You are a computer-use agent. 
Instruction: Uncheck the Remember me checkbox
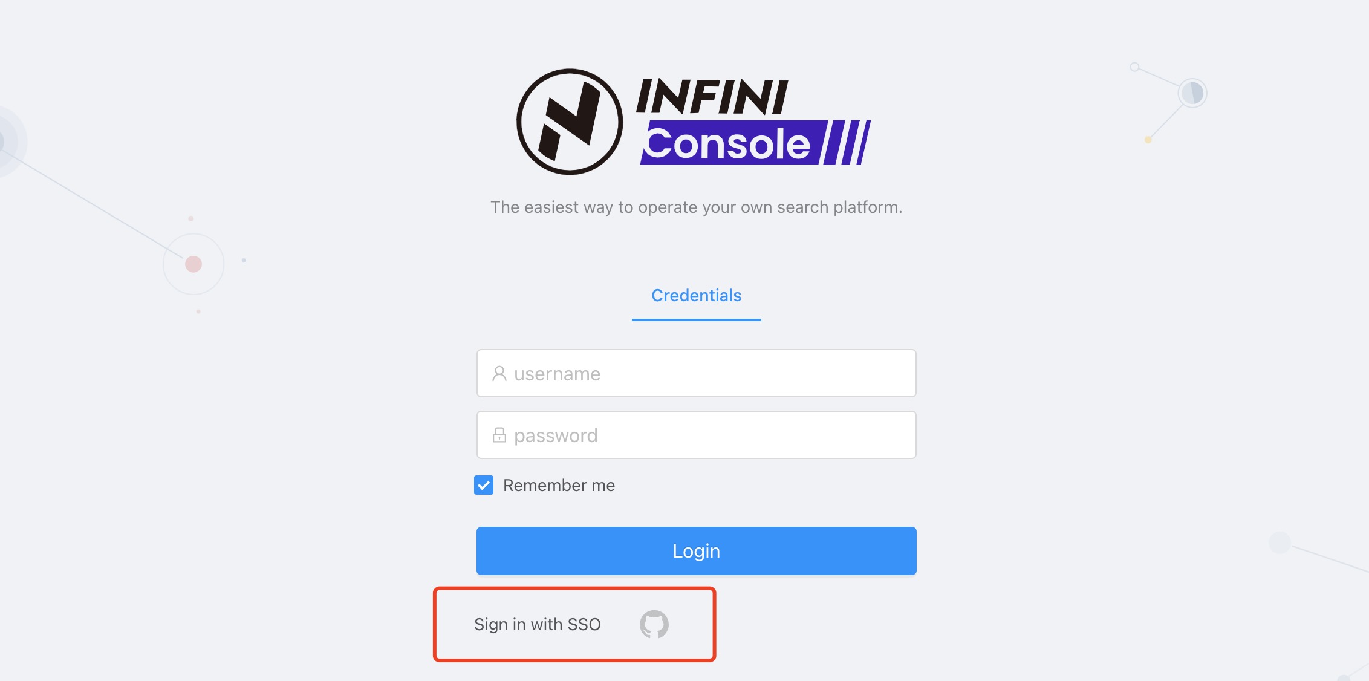[483, 485]
